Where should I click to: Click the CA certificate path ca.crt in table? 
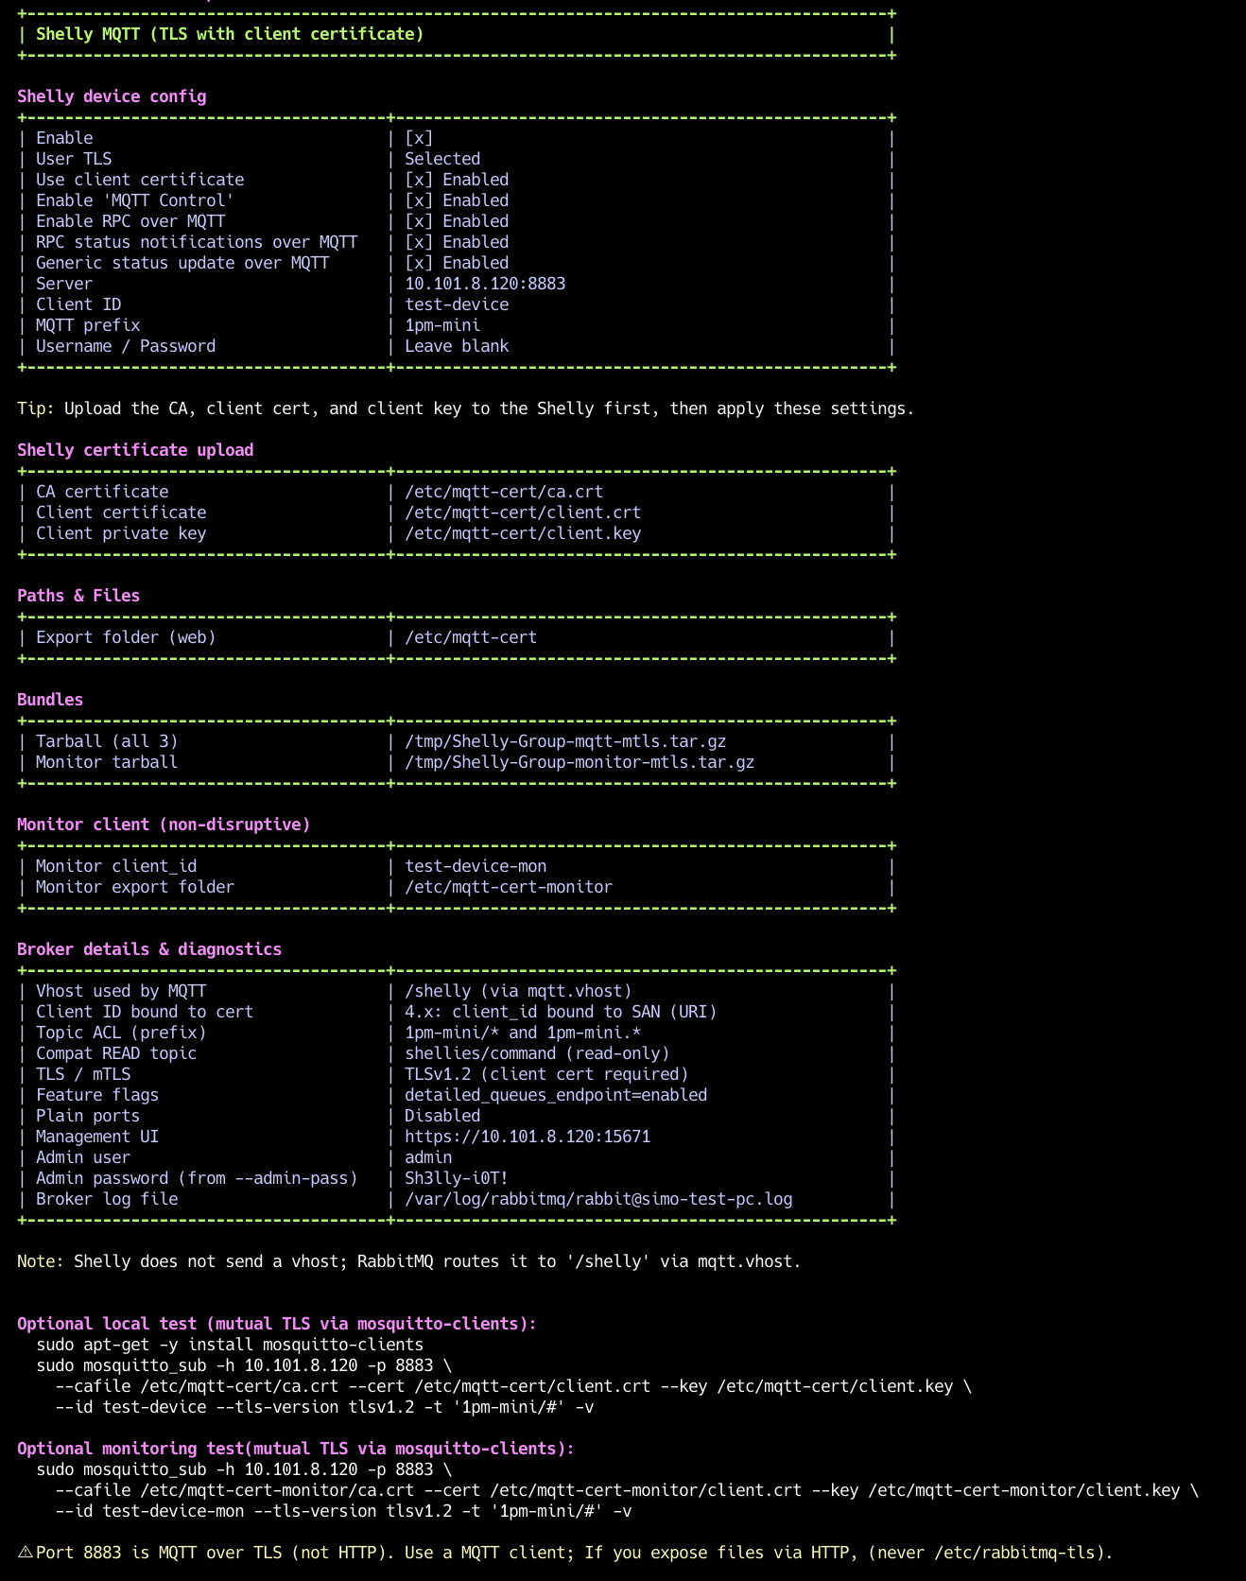pyautogui.click(x=503, y=492)
